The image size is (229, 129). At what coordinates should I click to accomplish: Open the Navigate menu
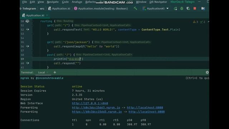coord(53,2)
